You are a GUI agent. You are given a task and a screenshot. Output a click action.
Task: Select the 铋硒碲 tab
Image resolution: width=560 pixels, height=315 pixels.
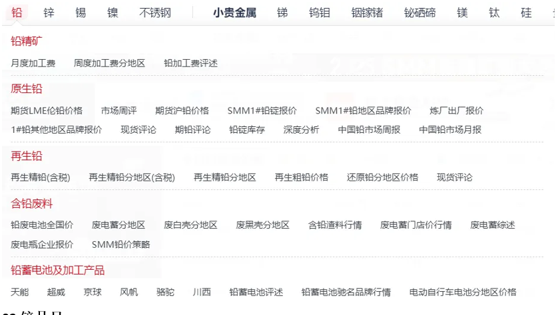tap(420, 13)
